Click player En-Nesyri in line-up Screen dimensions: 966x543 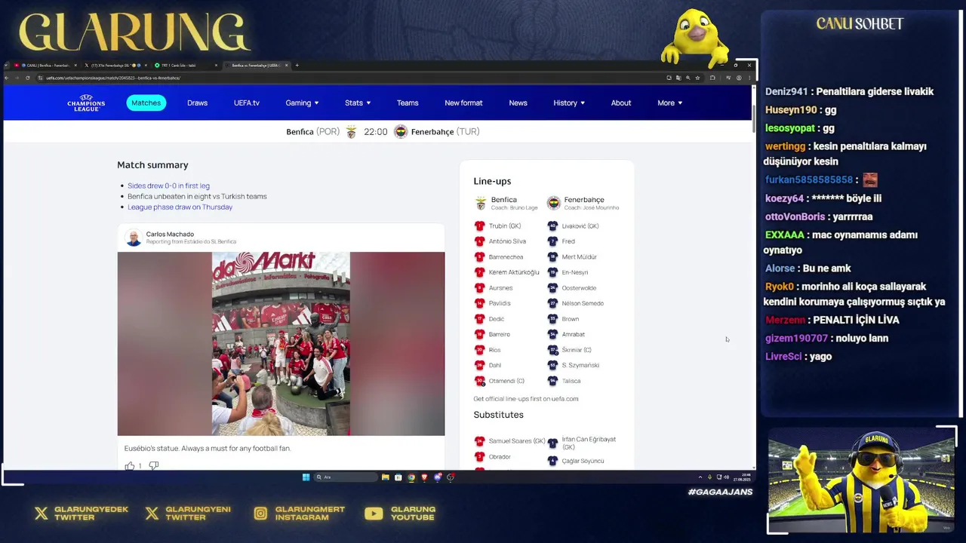(x=575, y=272)
